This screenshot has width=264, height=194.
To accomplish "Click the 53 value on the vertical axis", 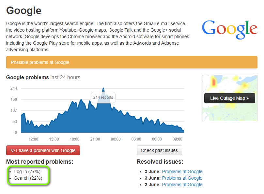I will click(15, 122).
